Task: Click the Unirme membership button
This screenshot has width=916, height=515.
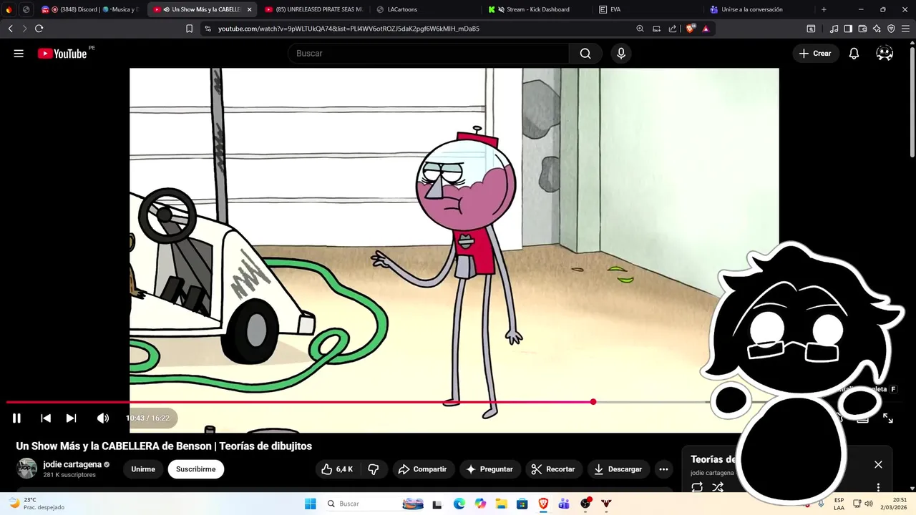Action: [143, 469]
